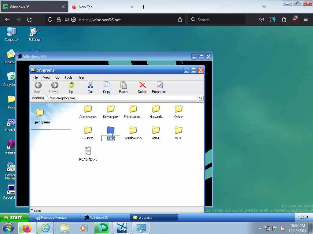Click the muted volume tray icon
This screenshot has height=234, width=313.
click(282, 228)
